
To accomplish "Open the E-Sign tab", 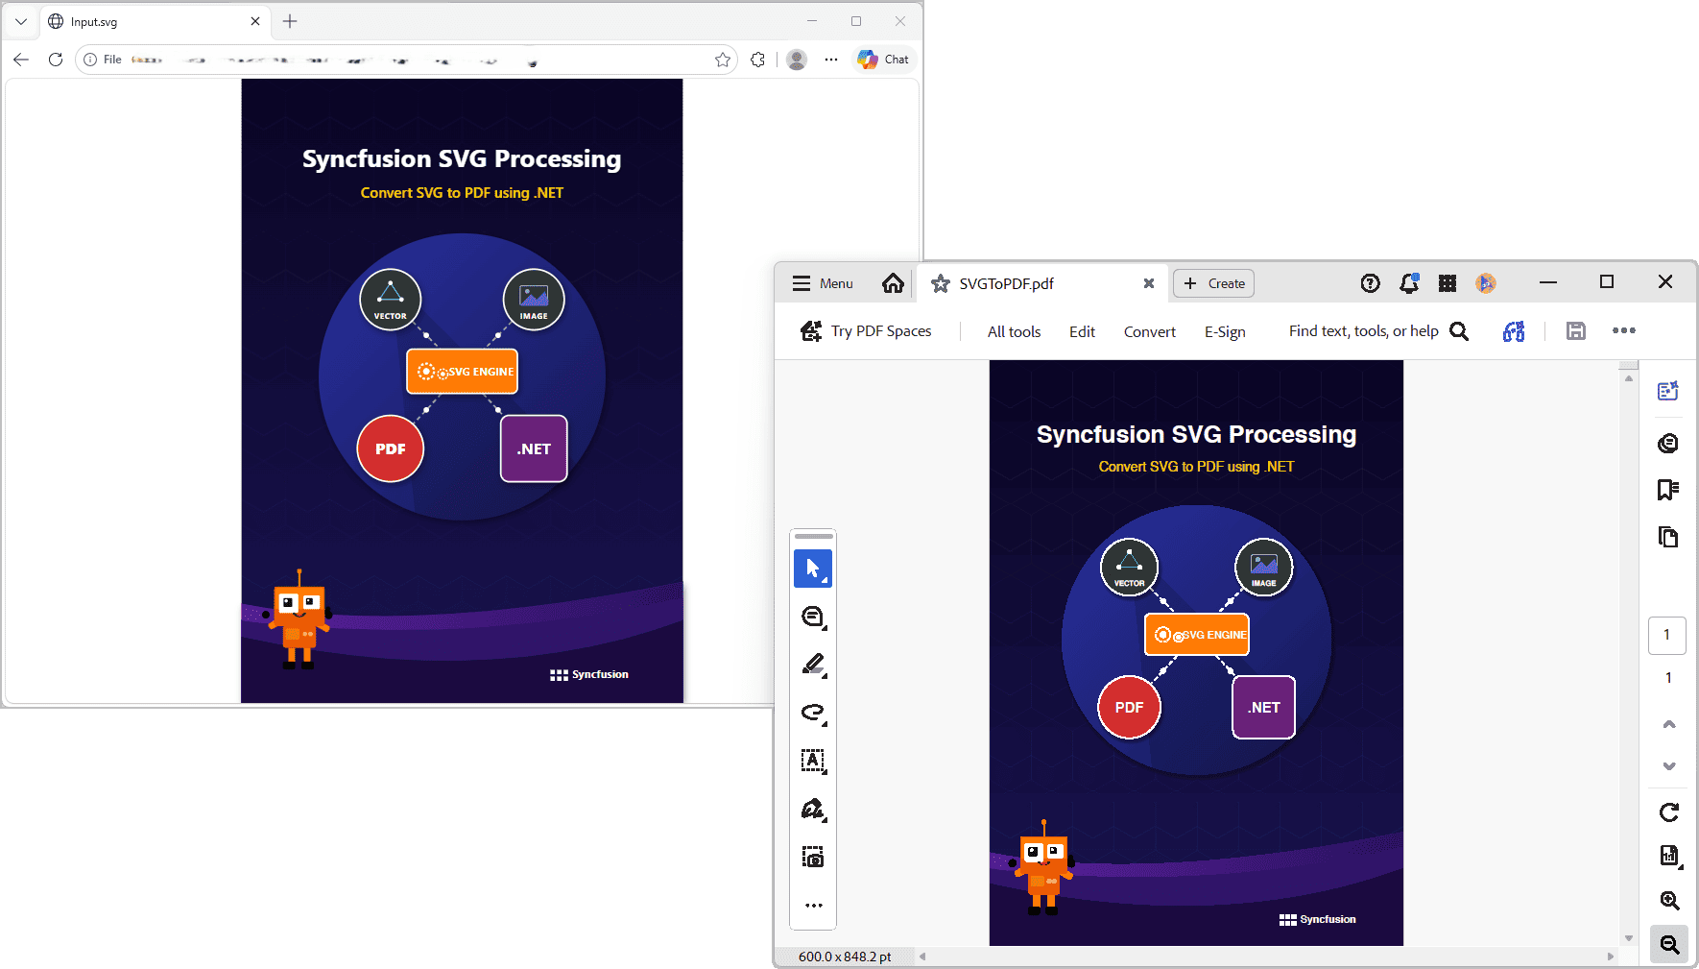I will tap(1225, 331).
